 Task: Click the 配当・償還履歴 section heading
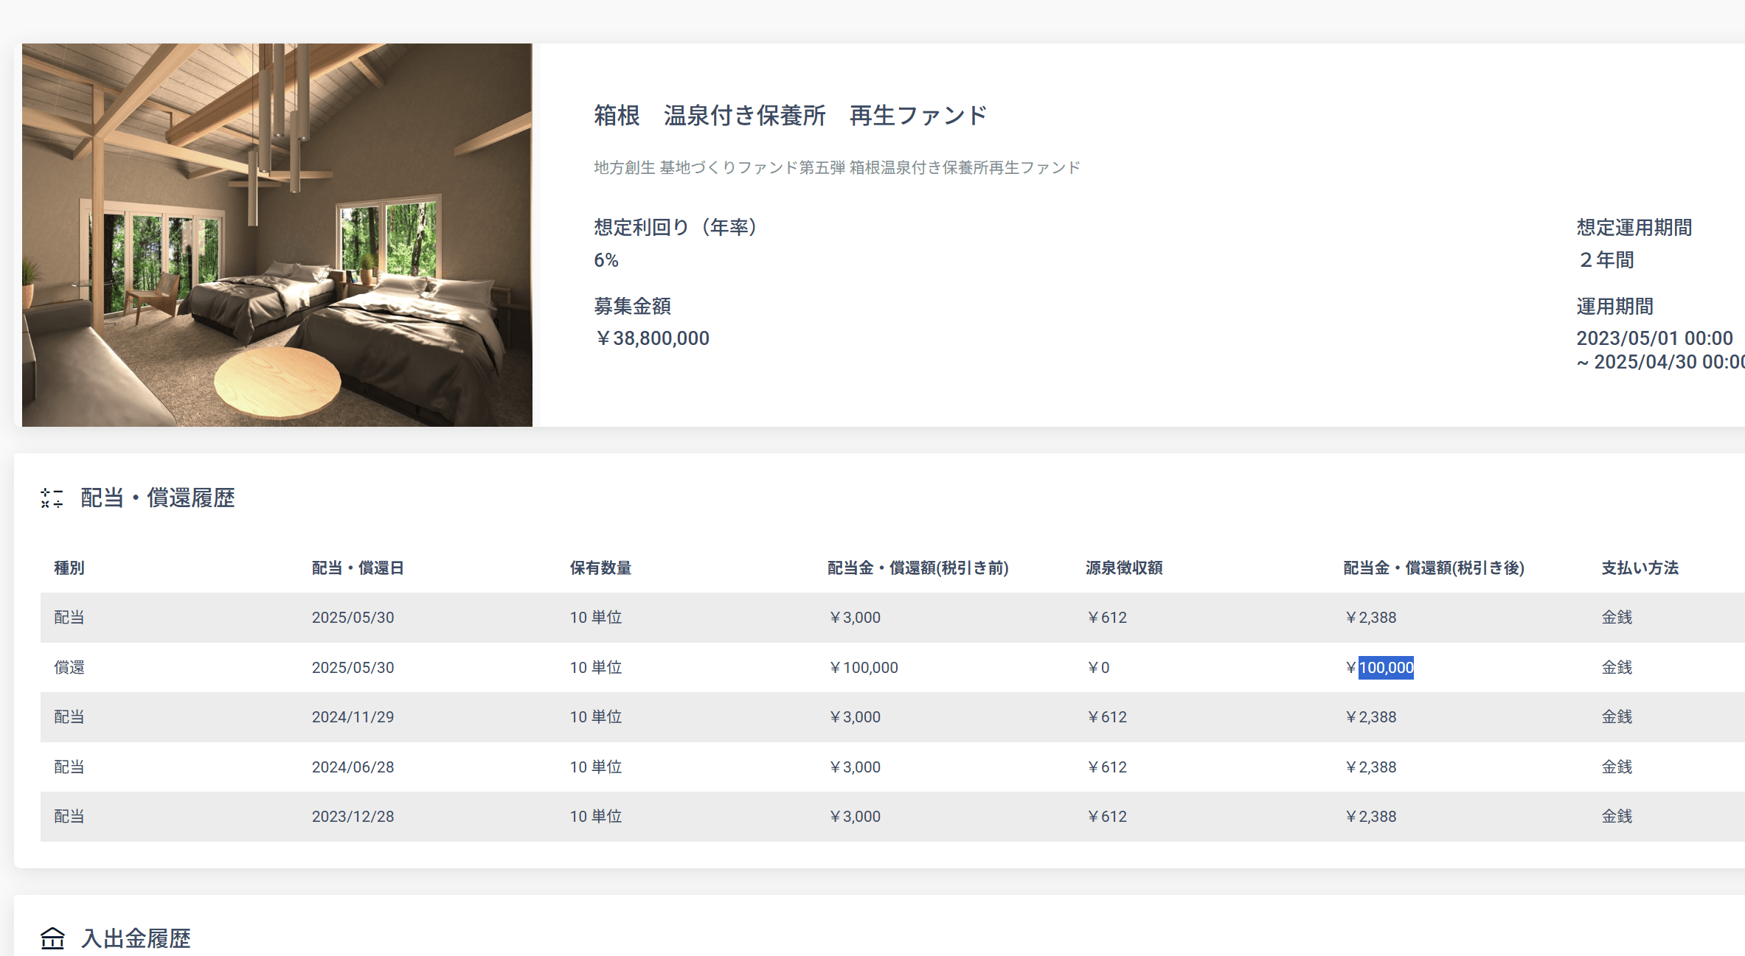pyautogui.click(x=157, y=498)
